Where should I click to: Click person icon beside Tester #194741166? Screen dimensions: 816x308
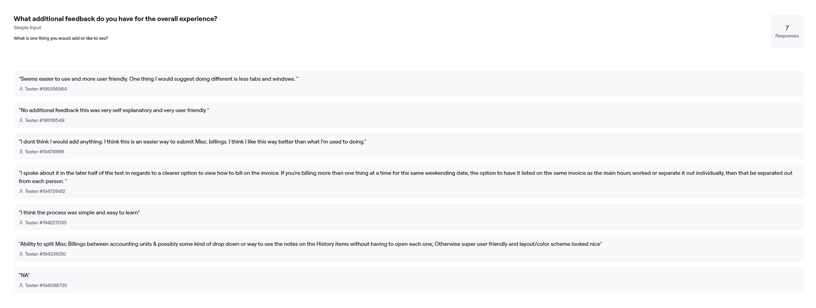point(21,152)
